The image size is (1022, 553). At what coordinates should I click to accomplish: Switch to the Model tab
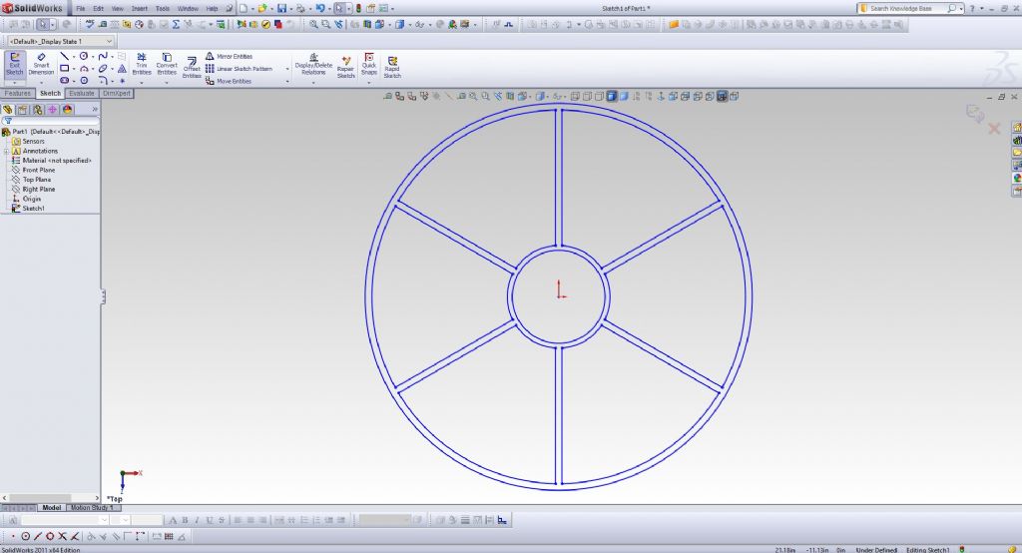point(52,507)
